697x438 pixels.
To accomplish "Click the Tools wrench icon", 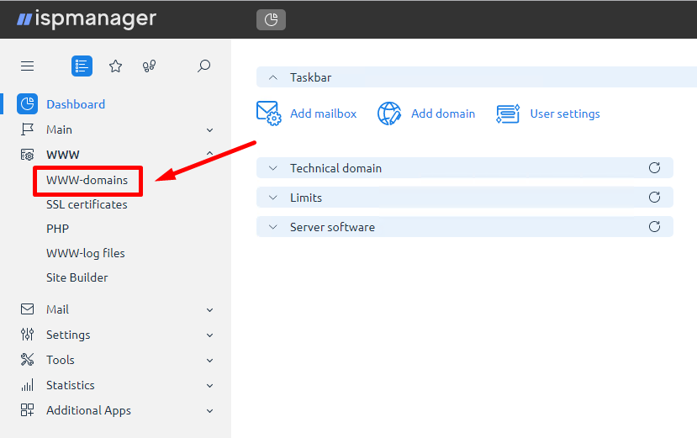I will (x=27, y=359).
